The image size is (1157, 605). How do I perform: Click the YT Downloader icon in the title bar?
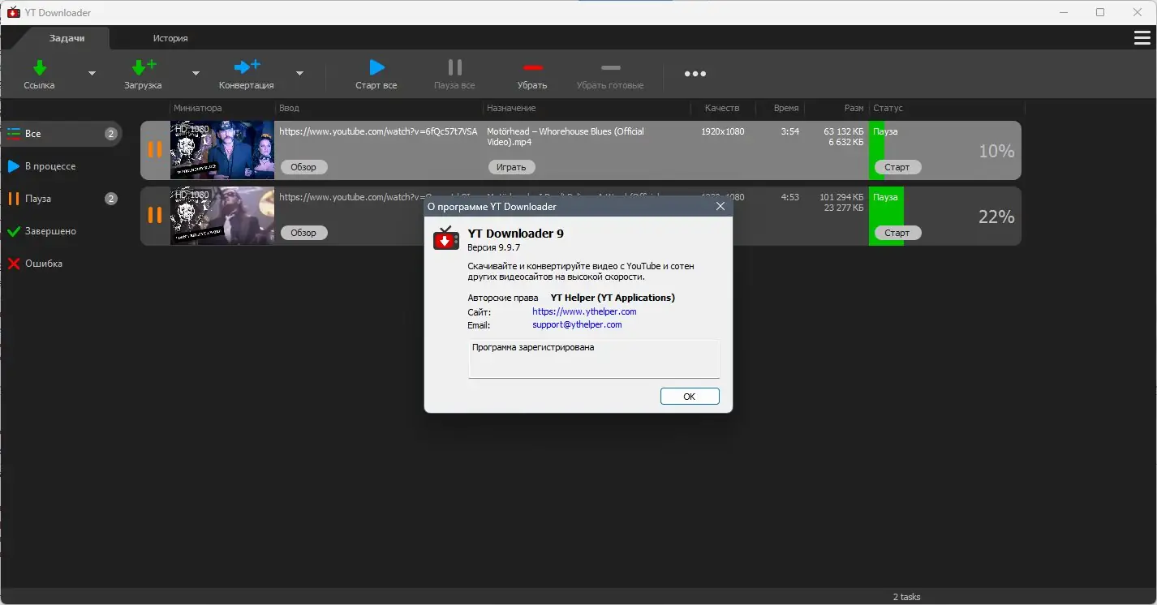point(13,12)
